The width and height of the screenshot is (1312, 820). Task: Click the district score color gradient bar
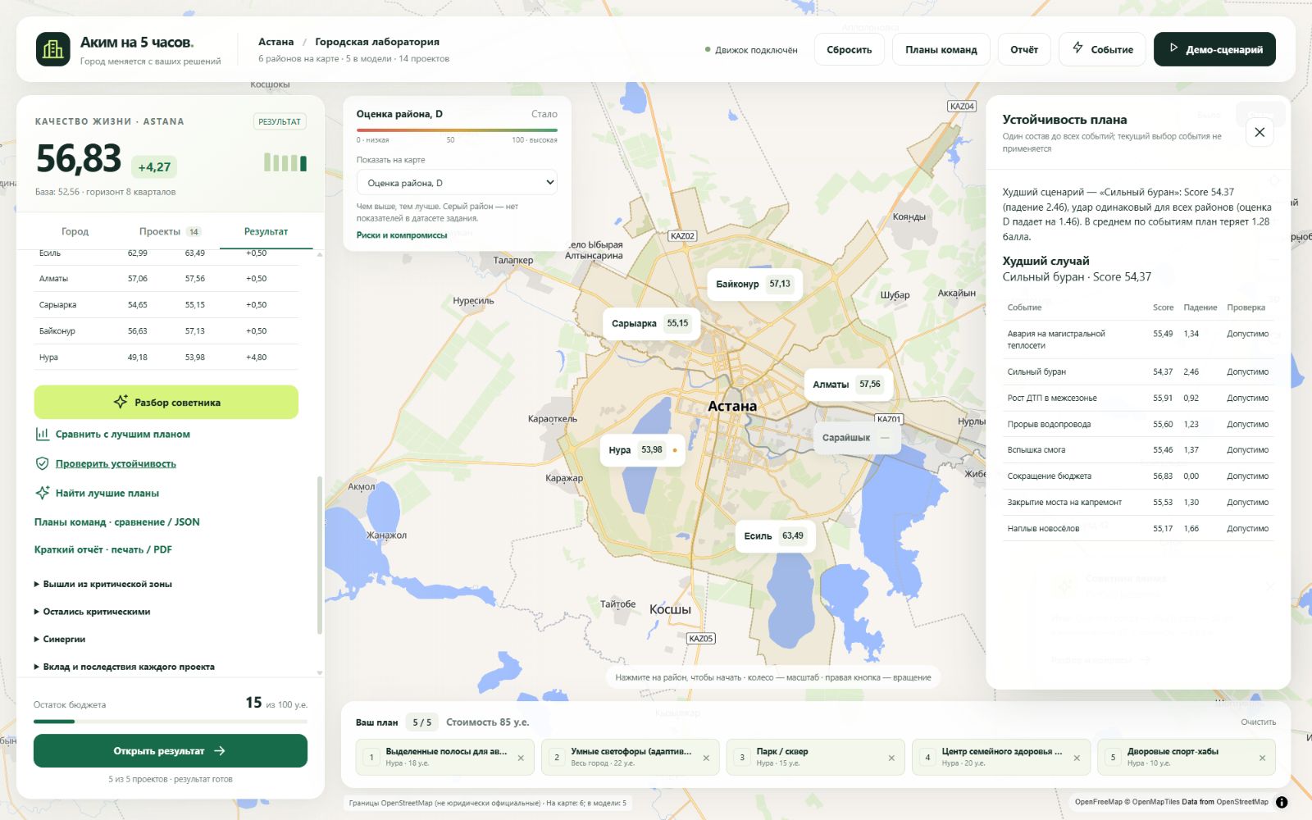tap(457, 130)
